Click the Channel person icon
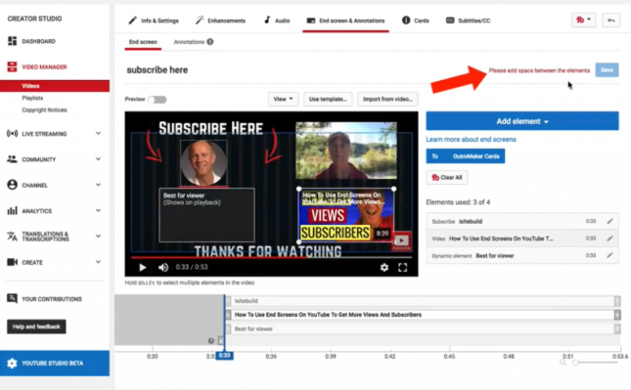This screenshot has height=390, width=631. click(x=12, y=185)
